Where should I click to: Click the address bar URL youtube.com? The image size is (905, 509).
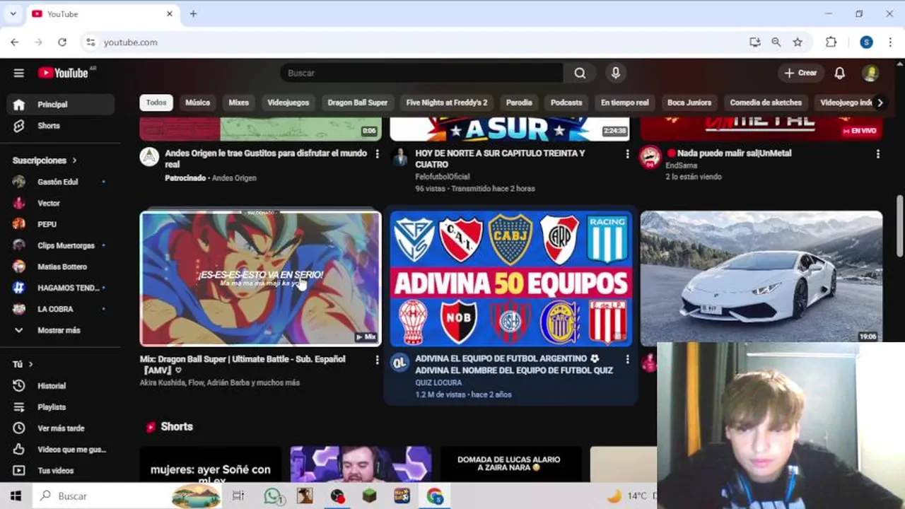[131, 42]
